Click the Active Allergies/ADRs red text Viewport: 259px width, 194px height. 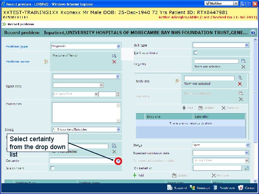click(208, 17)
